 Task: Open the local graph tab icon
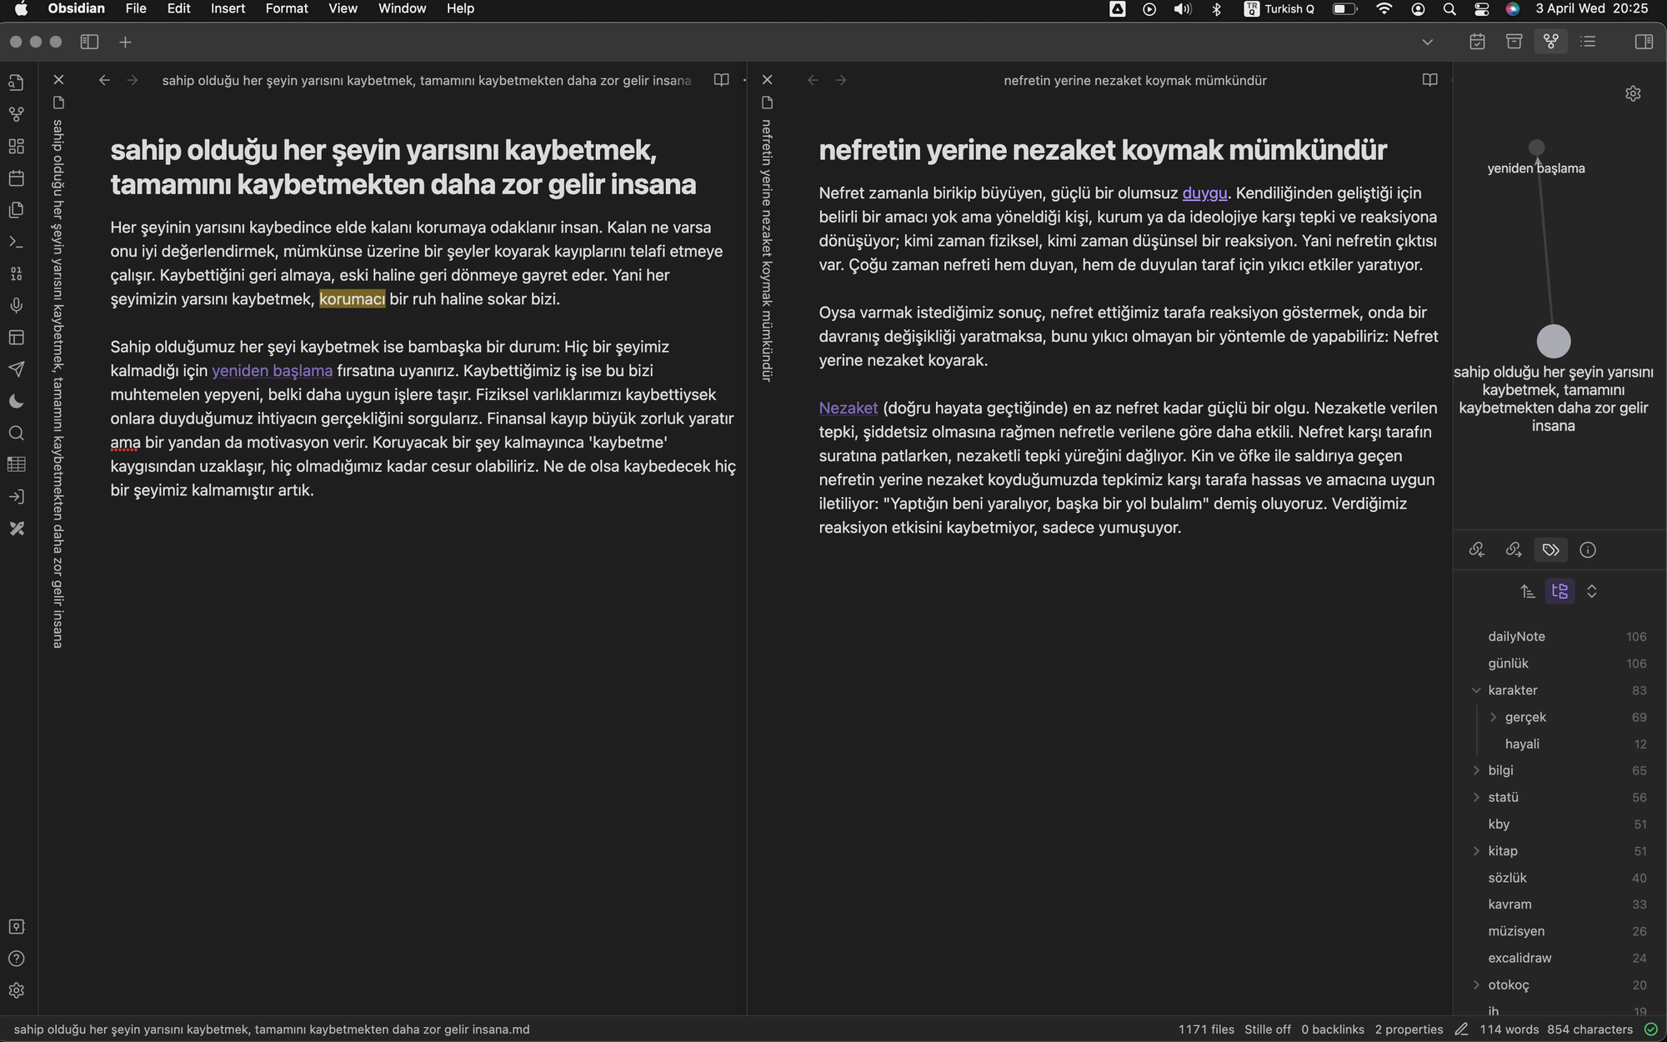(x=1550, y=42)
